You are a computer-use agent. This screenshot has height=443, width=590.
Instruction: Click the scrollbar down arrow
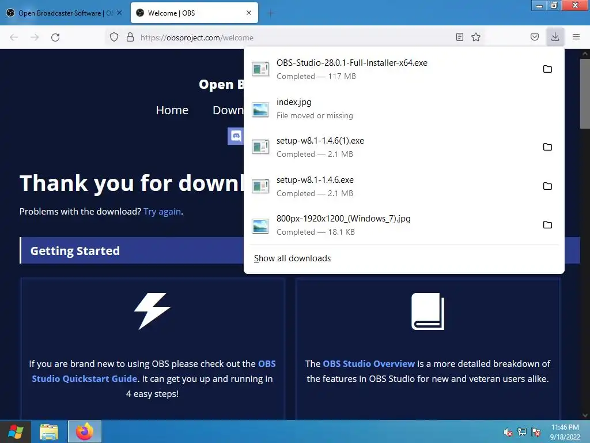click(x=585, y=415)
